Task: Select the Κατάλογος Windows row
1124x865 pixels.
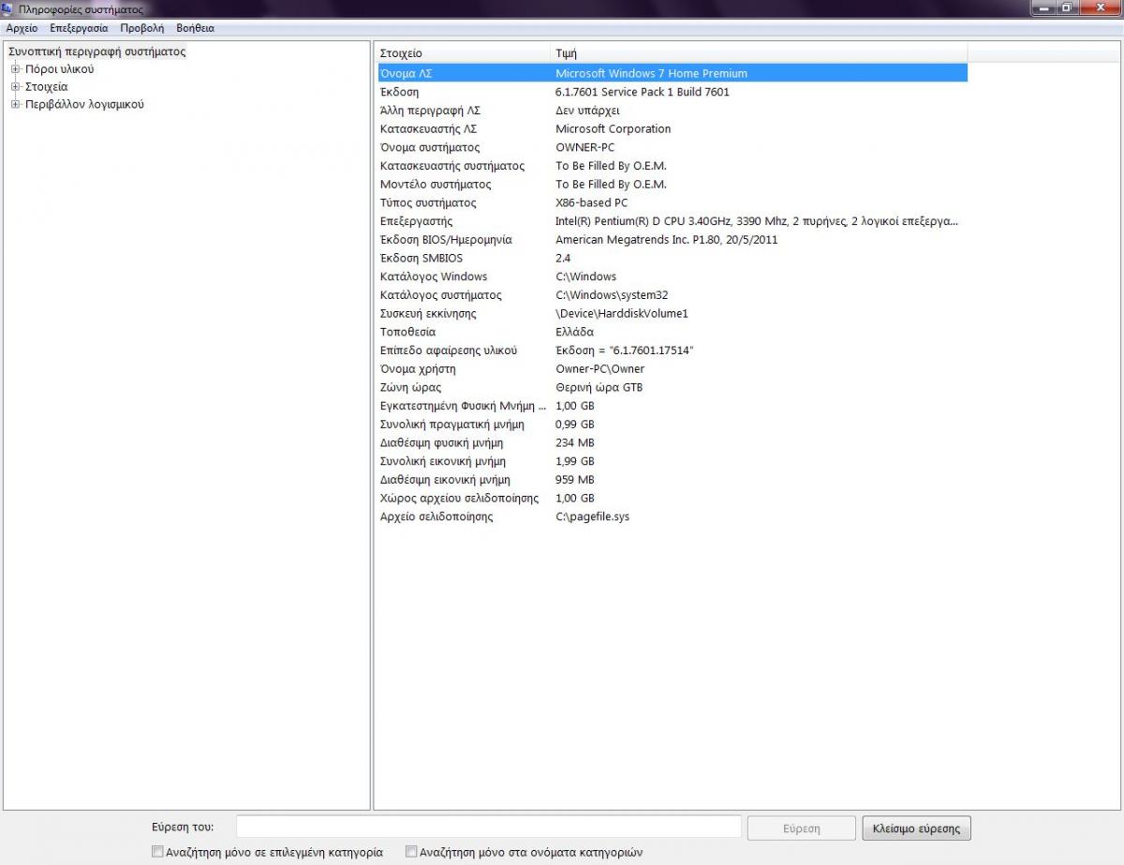Action: pos(672,276)
